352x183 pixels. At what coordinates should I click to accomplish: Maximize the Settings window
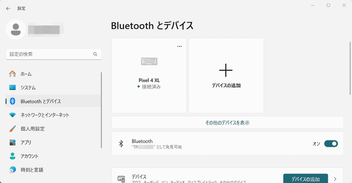pos(328,5)
